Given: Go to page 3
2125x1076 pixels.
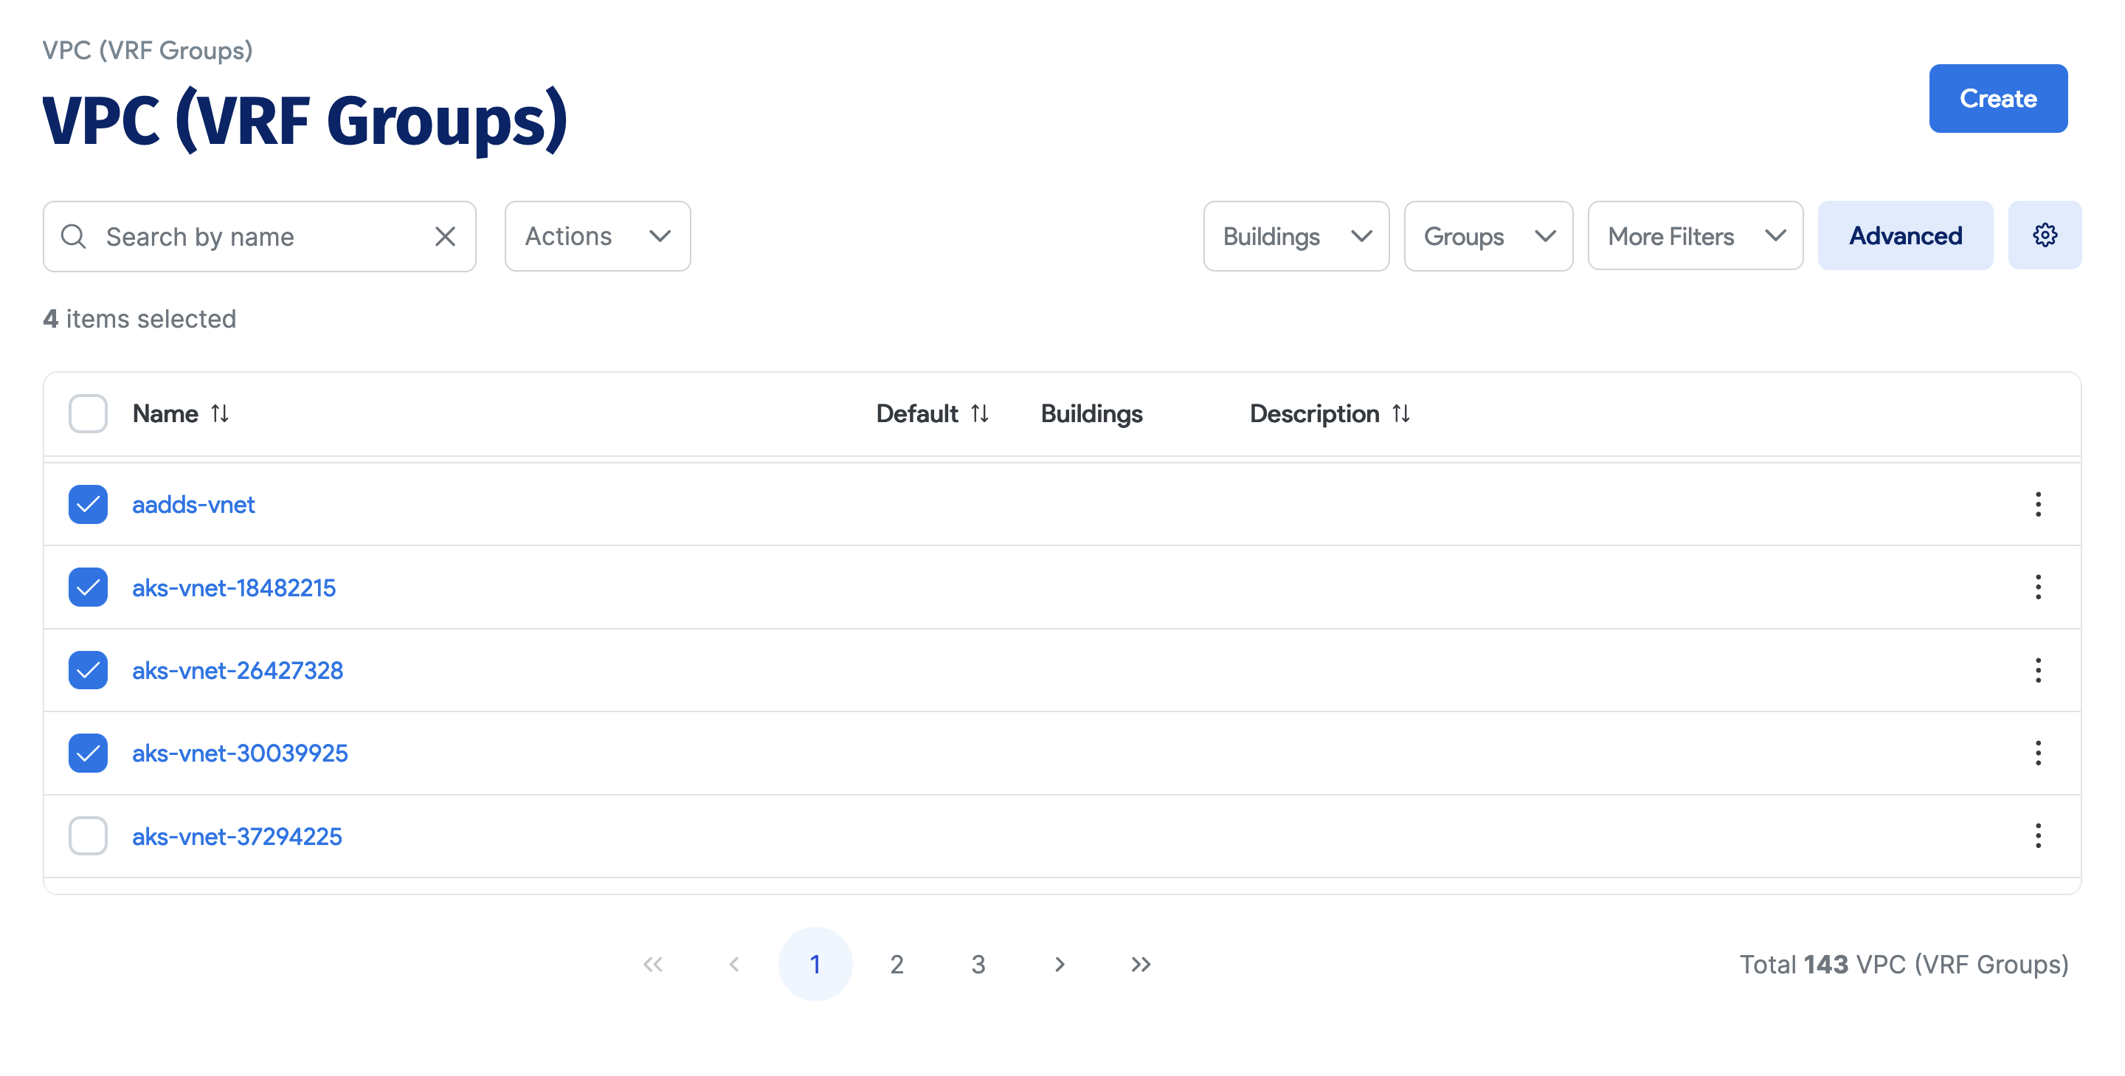Looking at the screenshot, I should pos(978,964).
